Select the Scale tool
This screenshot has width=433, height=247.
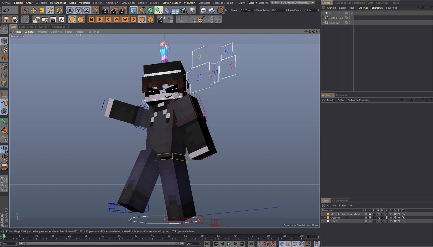pyautogui.click(x=41, y=10)
